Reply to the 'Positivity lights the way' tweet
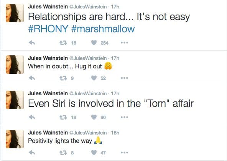The height and width of the screenshot is (161, 227). (32, 153)
